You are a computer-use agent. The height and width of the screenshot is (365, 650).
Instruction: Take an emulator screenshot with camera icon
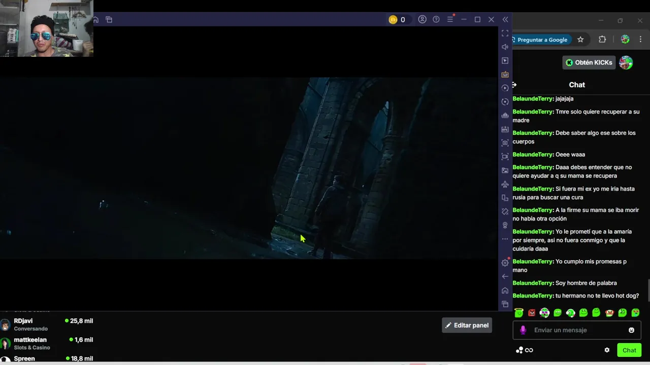[505, 142]
